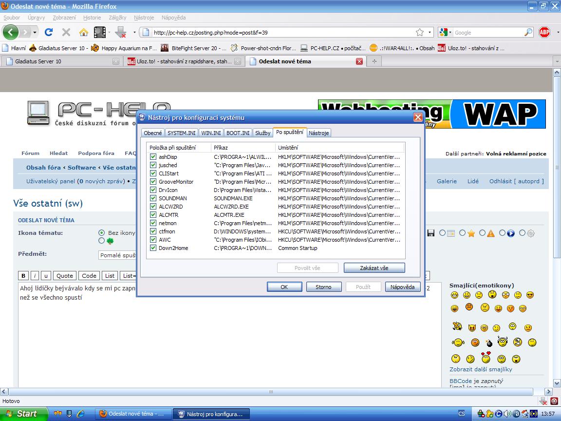Open Internet Explorer from quick launch

point(81,414)
